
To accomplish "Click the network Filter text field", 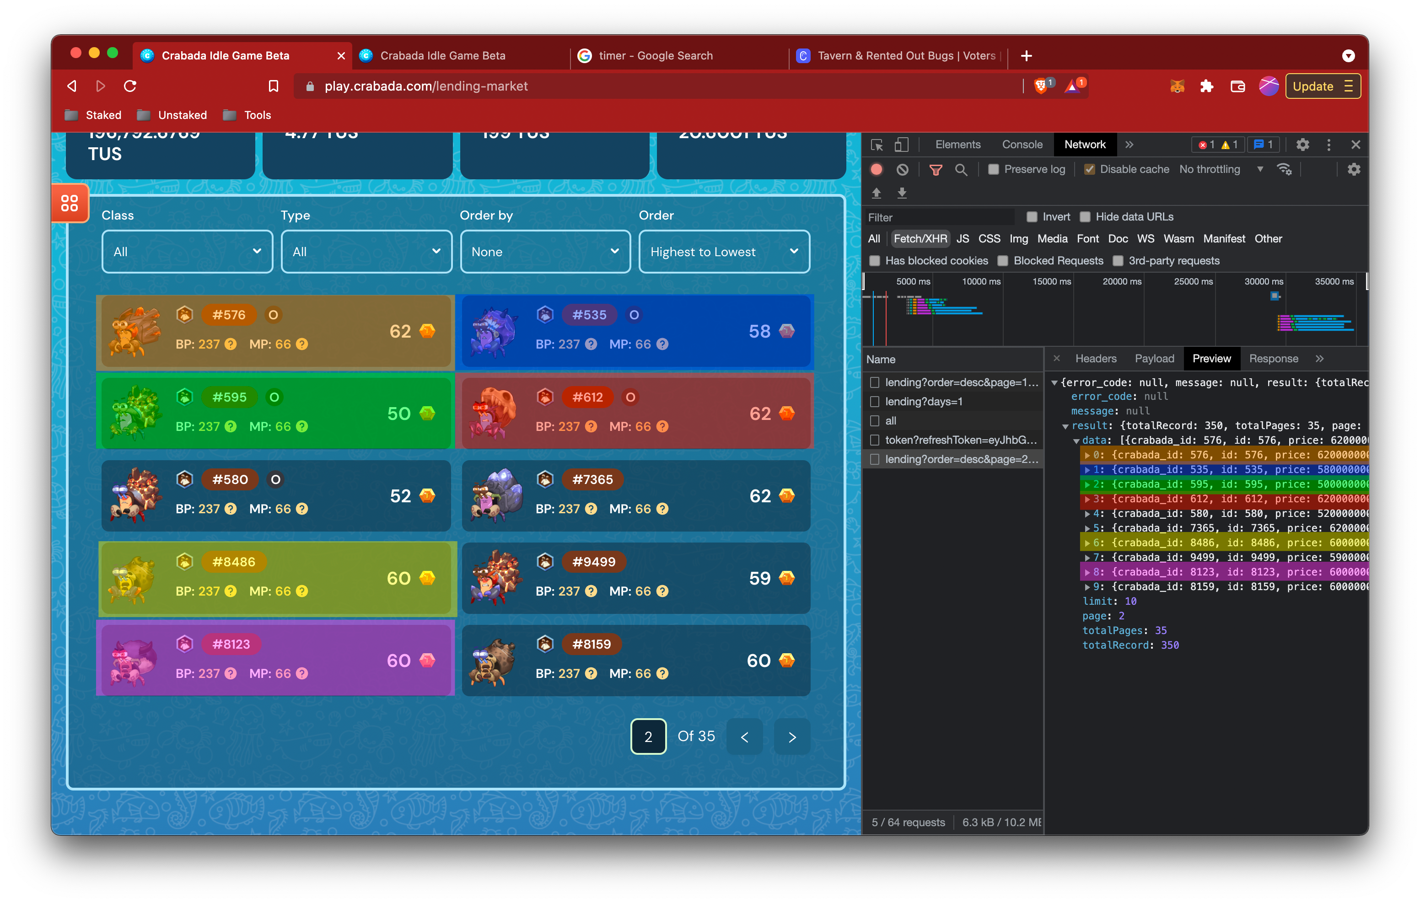I will click(940, 217).
